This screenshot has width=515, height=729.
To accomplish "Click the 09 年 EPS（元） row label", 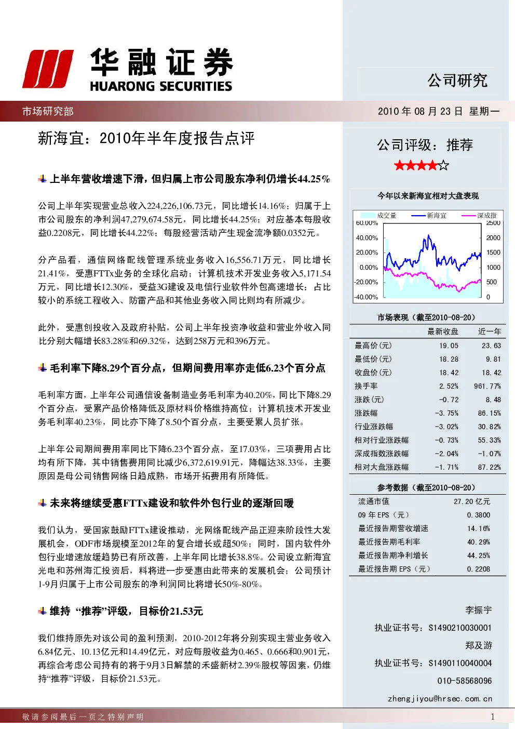I will coord(384,515).
